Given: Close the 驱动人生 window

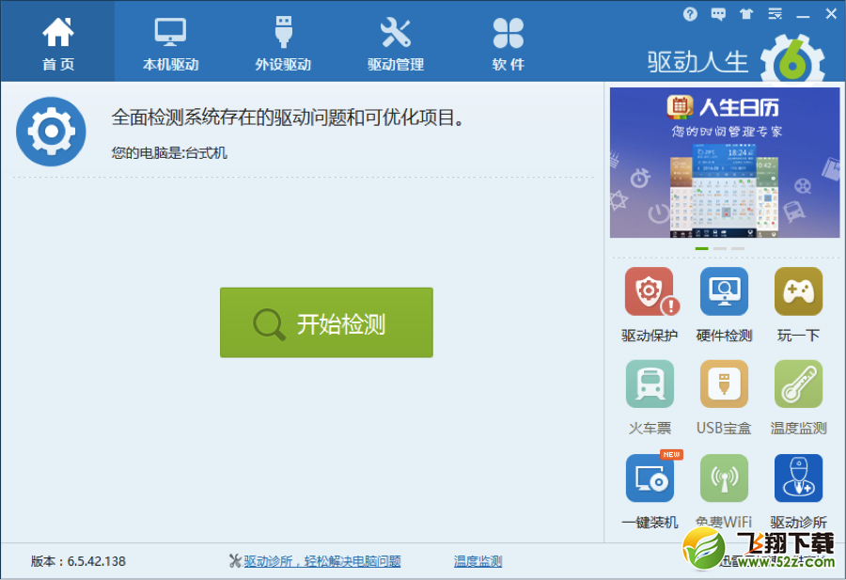Looking at the screenshot, I should 831,14.
